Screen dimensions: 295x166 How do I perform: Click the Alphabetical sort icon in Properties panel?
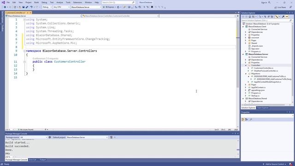pyautogui.click(x=247, y=119)
